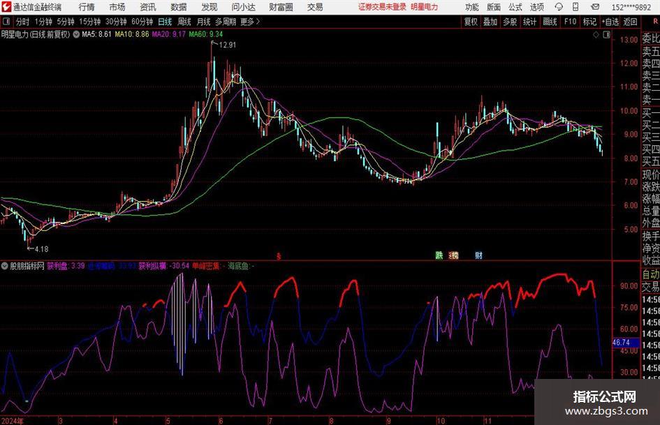This screenshot has height=425, width=660.
Task: Open the 行情 menu
Action: point(87,7)
